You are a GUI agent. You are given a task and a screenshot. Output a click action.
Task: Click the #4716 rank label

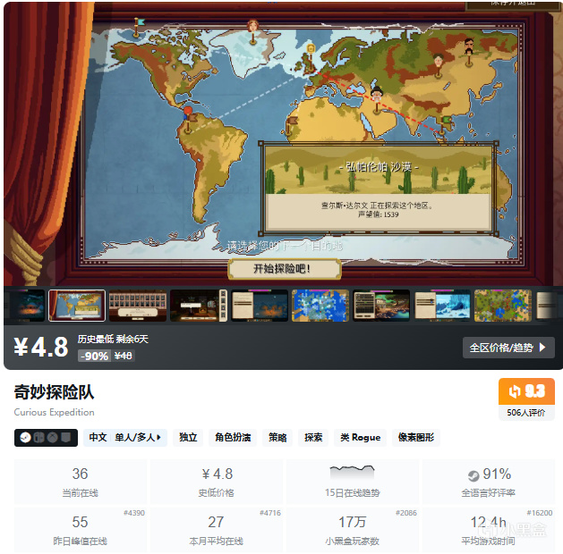270,513
